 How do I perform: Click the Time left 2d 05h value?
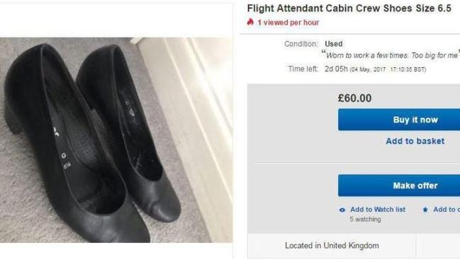[x=336, y=69]
